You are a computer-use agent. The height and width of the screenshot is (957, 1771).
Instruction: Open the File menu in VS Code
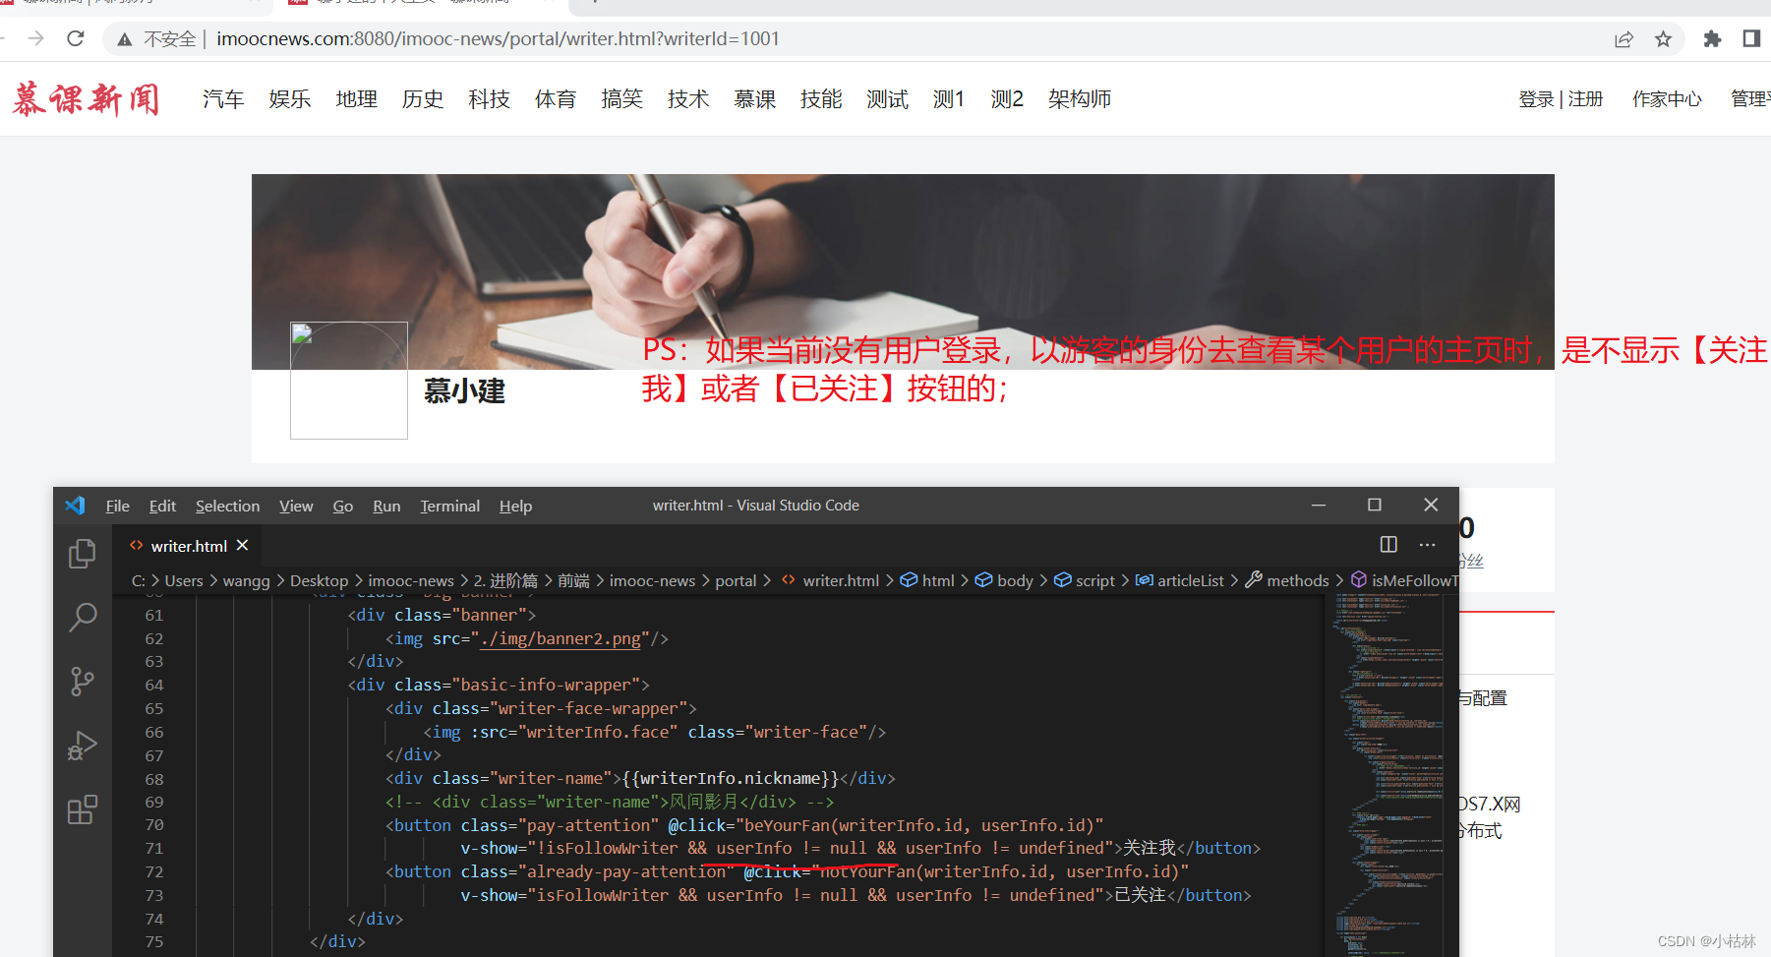(118, 506)
